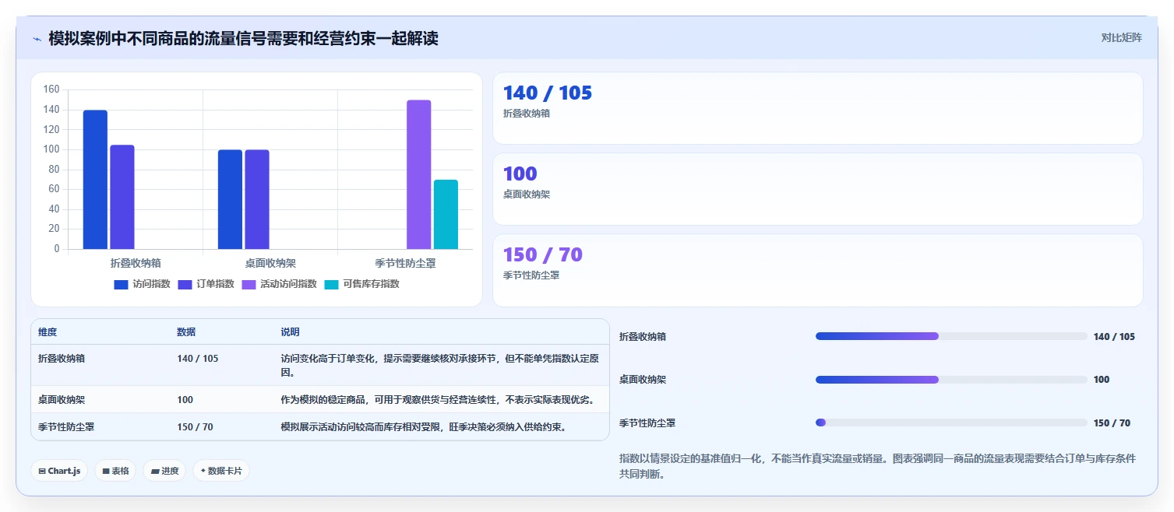Click the Chart.js chip icon
Viewport: 1174px width, 512px height.
tap(42, 471)
